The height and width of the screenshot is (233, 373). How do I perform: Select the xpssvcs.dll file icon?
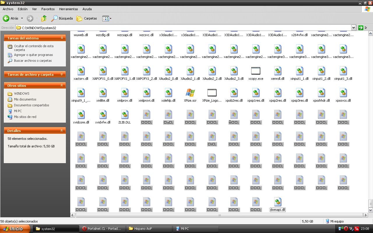point(343,93)
